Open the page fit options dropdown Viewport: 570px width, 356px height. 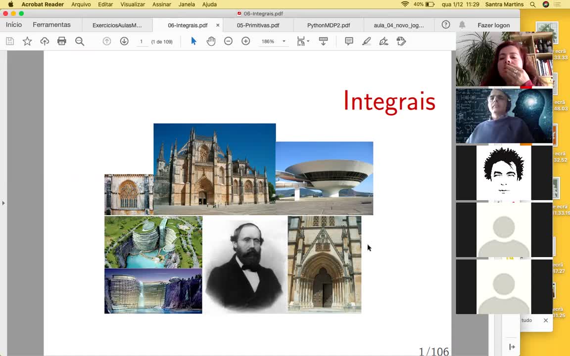[x=303, y=42]
